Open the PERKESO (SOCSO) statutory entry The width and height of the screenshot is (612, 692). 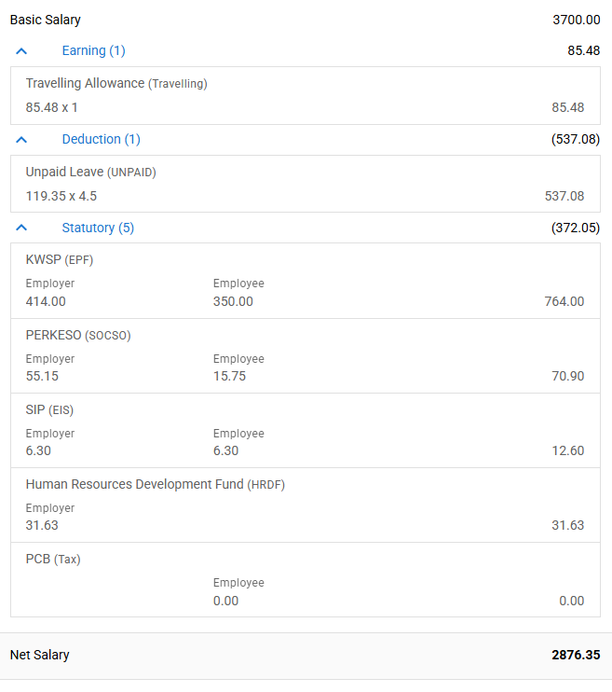[78, 335]
